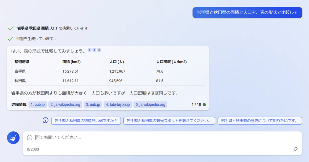Viewport: 309px width, 162px height.
Task: Click the pin icon in input box
Action: click(295, 149)
